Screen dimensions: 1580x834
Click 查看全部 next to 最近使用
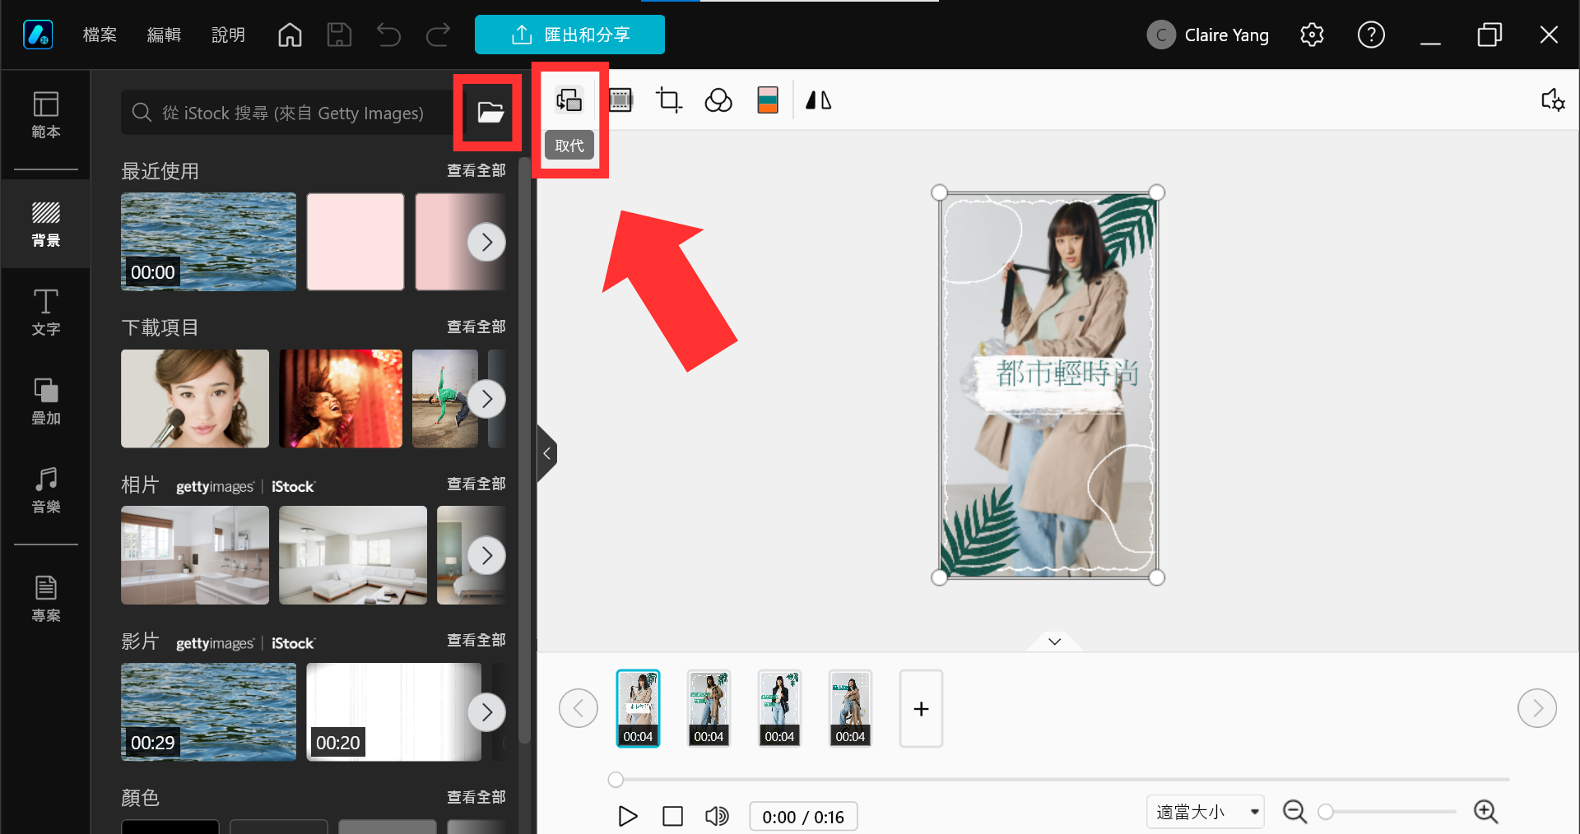[x=476, y=170]
